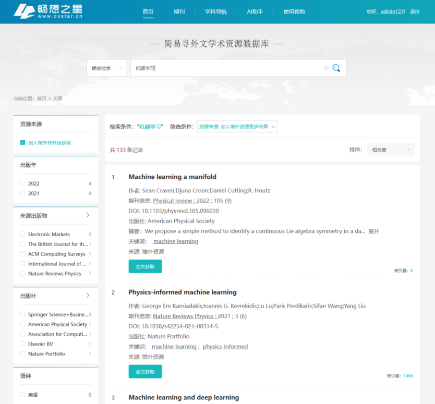This screenshot has width=435, height=404.
Task: Expand the 来源出版物 filter list
Action: coord(88,215)
